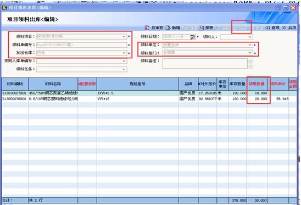This screenshot has width=301, height=205.
Task: Click the 新增 document icon
Action: coord(168,28)
